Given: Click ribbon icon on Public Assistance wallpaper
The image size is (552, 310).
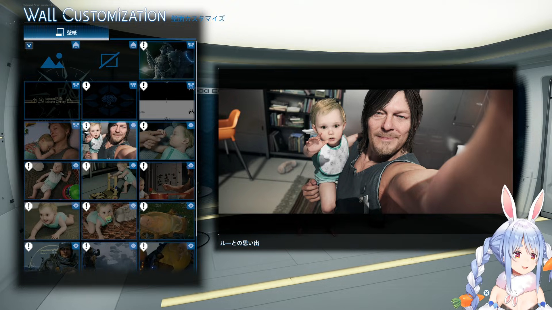Looking at the screenshot, I should tap(76, 85).
